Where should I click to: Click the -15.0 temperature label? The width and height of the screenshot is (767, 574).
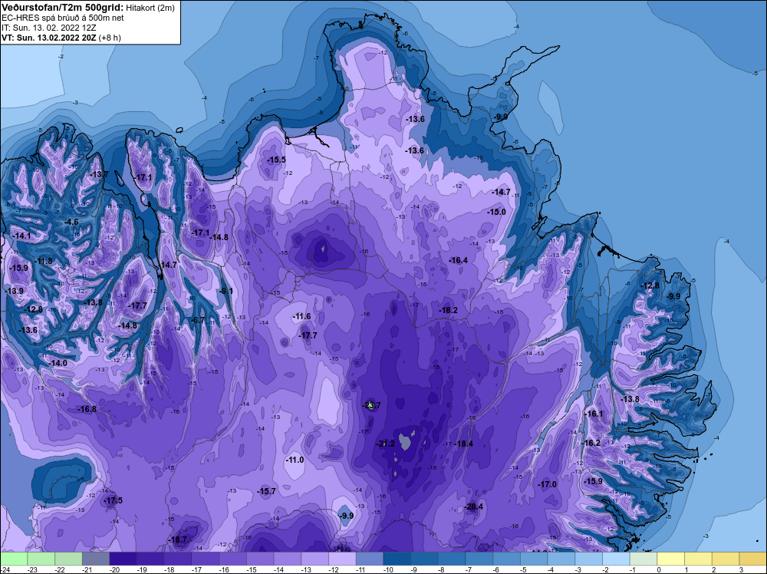[x=496, y=212]
